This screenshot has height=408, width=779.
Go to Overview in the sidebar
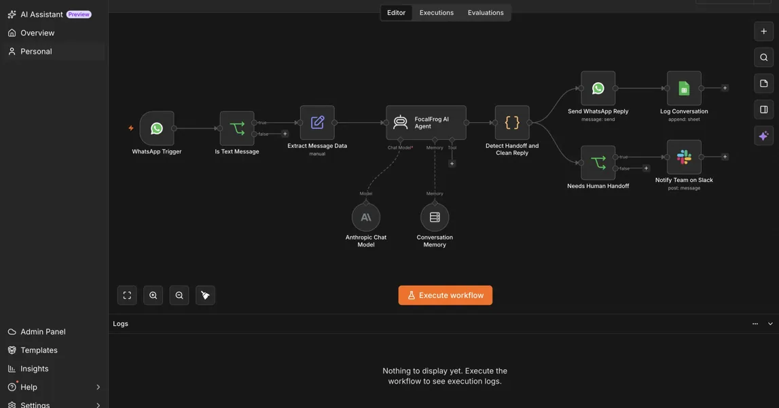(x=54, y=33)
